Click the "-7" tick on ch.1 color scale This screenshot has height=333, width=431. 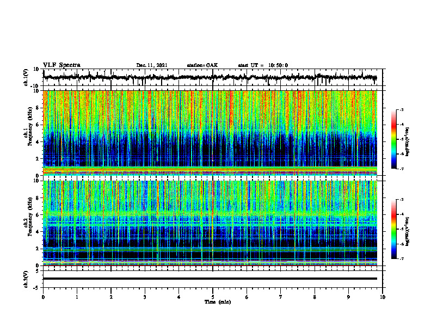coord(402,169)
